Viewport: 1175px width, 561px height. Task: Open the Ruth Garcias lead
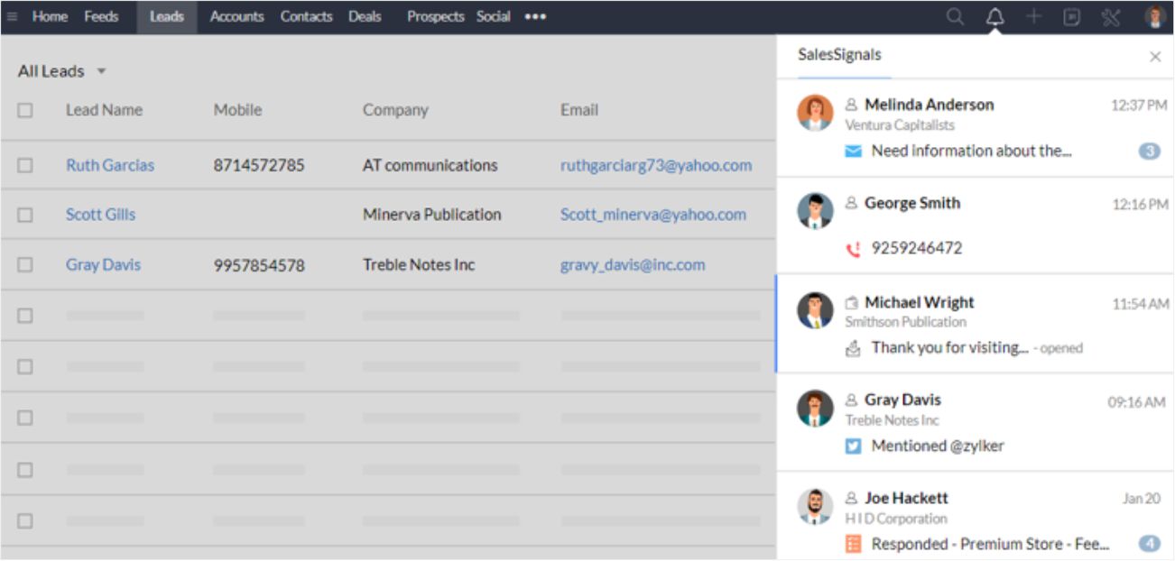click(110, 165)
